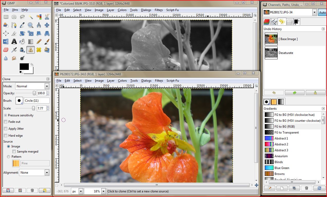Select the Rectangle Select tool

coord(6,17)
